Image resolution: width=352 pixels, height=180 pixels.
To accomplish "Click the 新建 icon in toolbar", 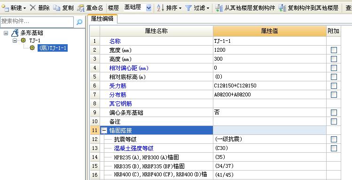I will (5, 8).
